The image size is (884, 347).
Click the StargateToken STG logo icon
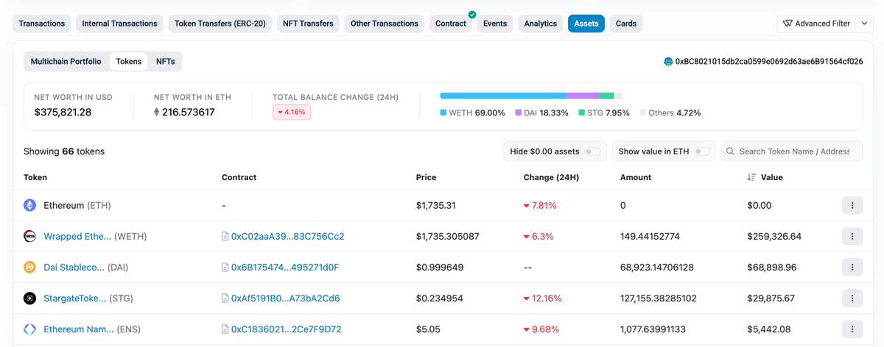point(29,298)
